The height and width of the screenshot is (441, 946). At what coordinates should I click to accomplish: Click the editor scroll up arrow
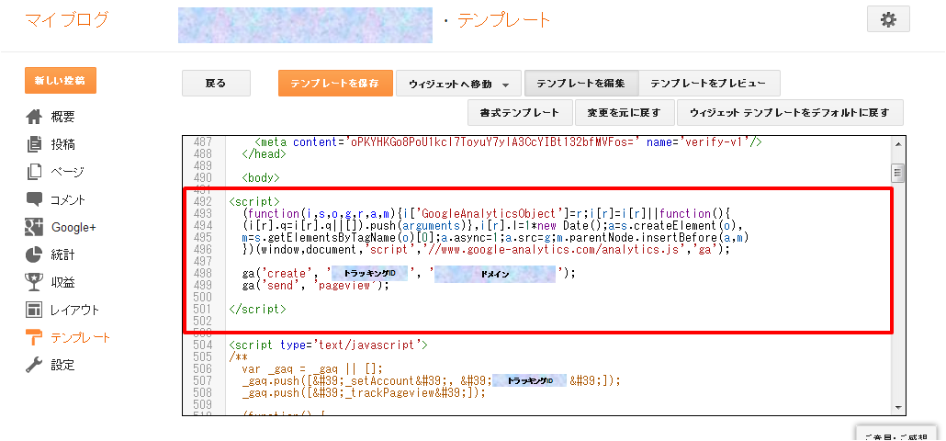click(898, 144)
